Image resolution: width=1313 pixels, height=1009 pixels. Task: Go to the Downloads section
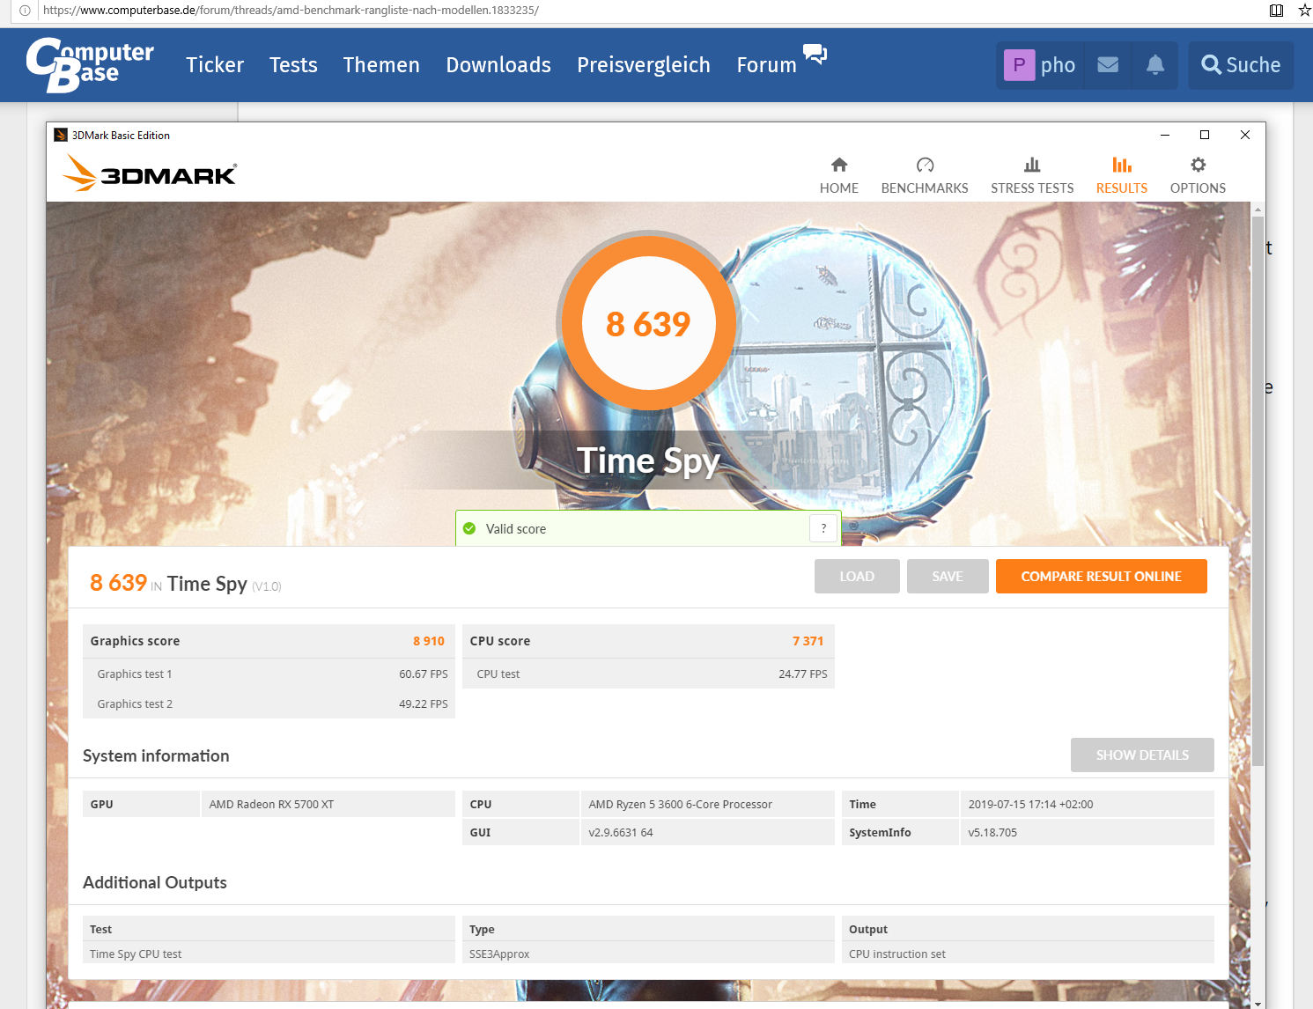pos(498,65)
